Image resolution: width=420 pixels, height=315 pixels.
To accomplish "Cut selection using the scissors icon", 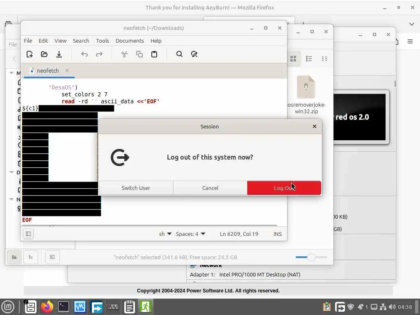I will (125, 55).
